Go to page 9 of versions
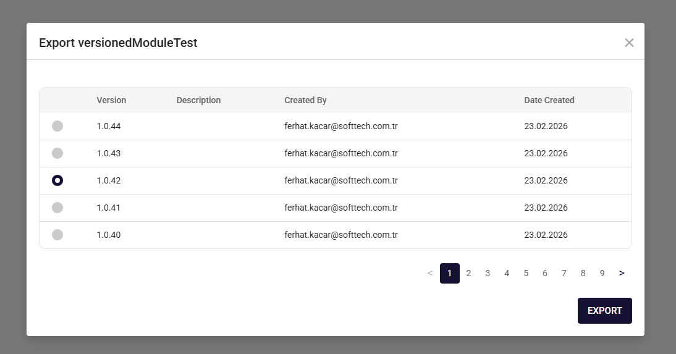Viewport: 676px width, 354px height. [602, 273]
